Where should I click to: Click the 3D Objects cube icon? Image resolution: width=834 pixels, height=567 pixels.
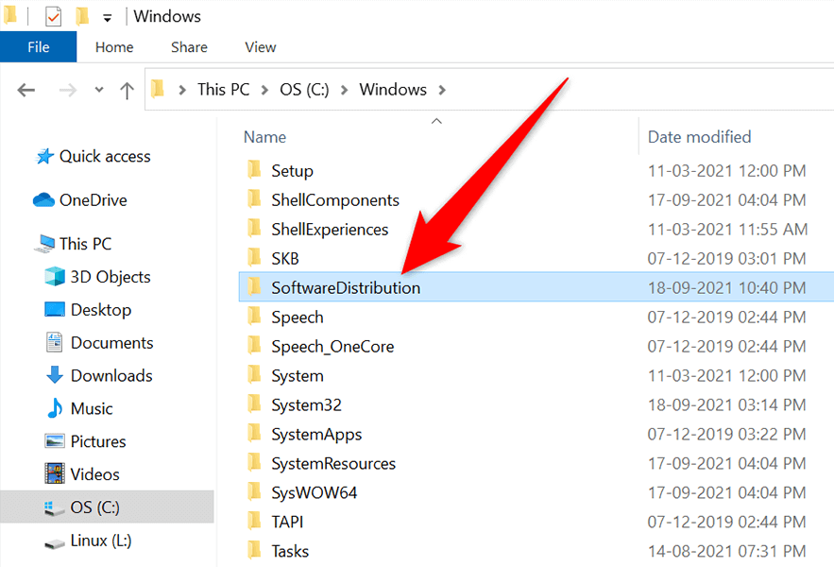click(55, 277)
